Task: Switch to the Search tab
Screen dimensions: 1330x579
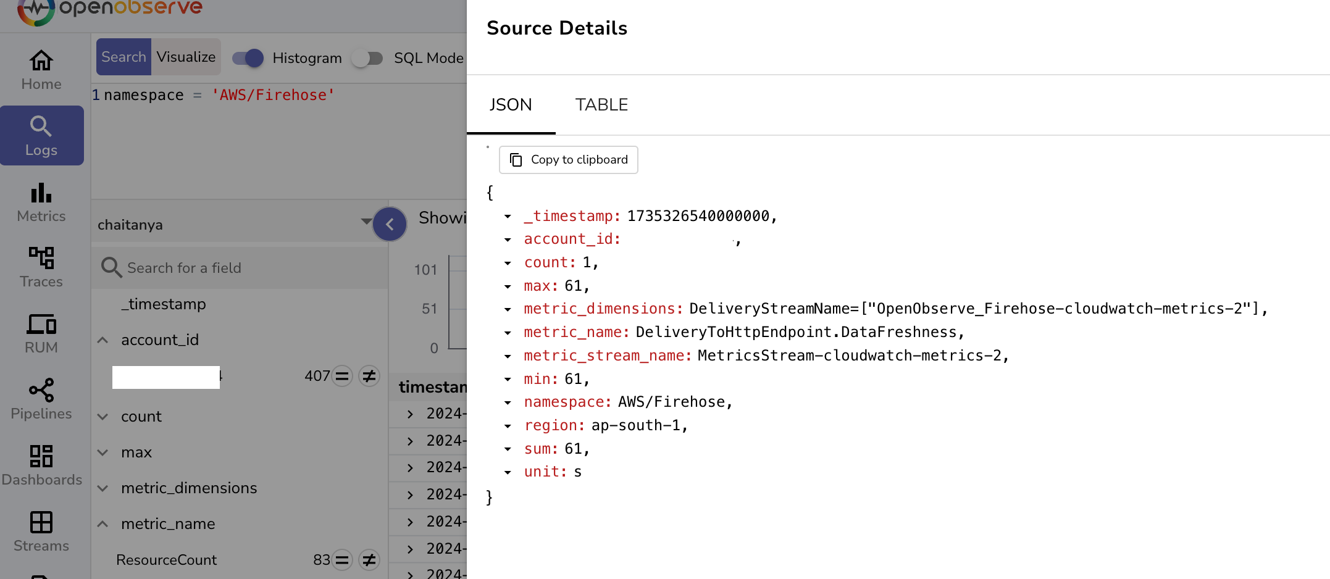Action: 123,57
